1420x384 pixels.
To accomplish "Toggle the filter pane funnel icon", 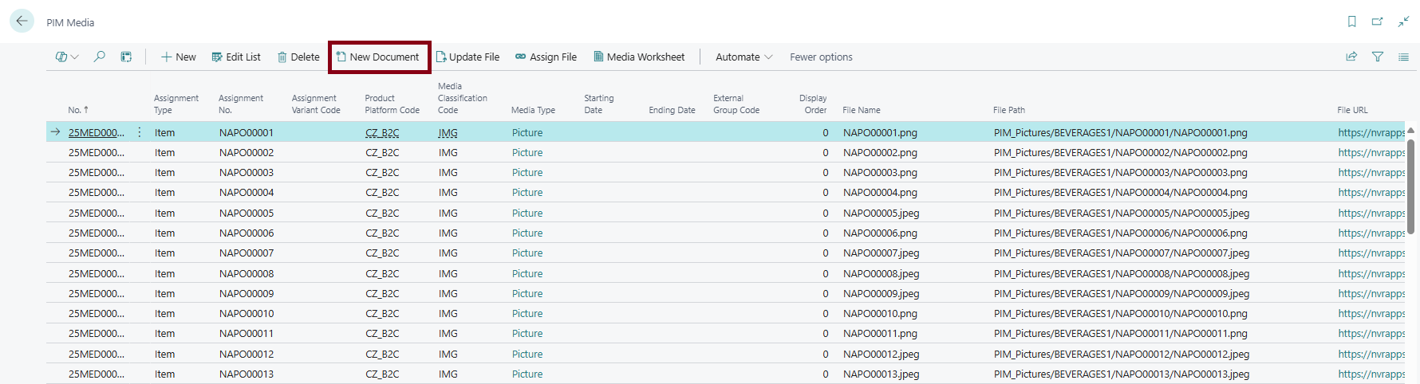I will pyautogui.click(x=1377, y=57).
